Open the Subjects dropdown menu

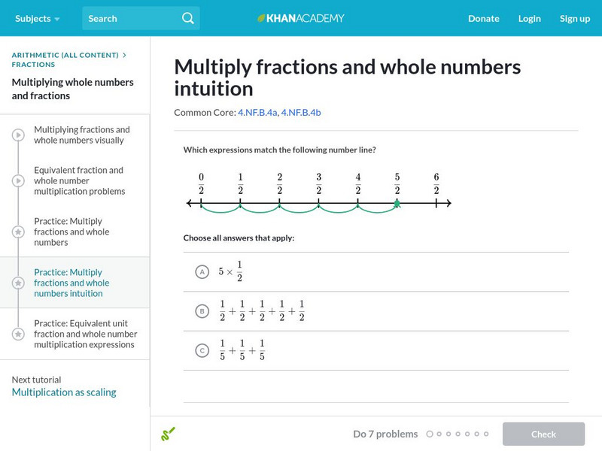pyautogui.click(x=37, y=18)
